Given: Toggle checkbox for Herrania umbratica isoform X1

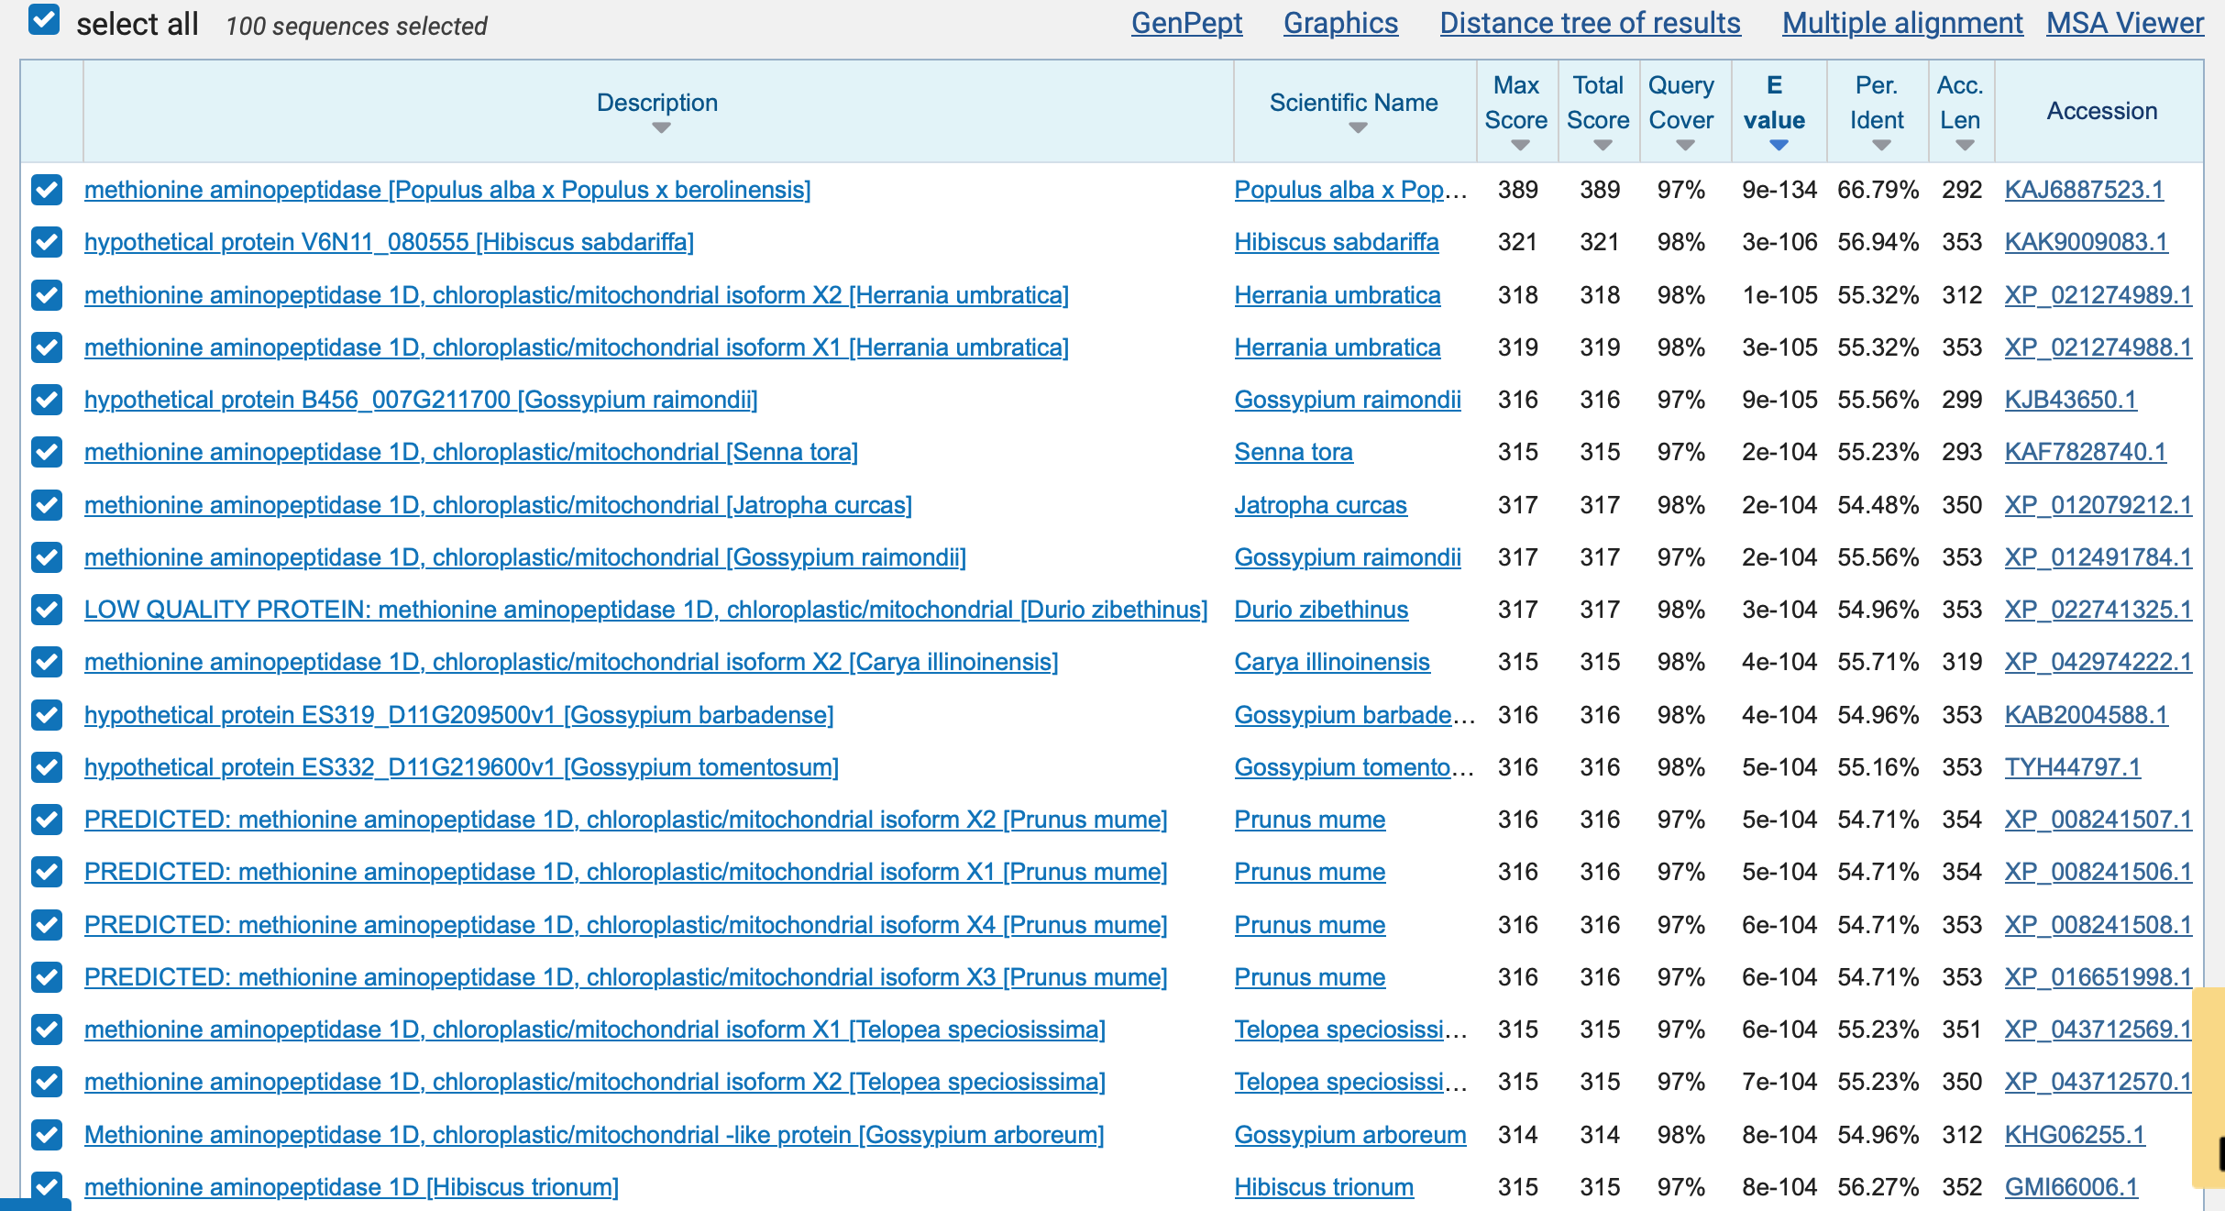Looking at the screenshot, I should coord(47,347).
